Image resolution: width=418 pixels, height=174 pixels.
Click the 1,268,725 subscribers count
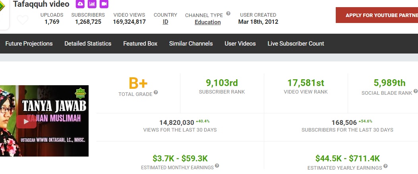pos(88,22)
